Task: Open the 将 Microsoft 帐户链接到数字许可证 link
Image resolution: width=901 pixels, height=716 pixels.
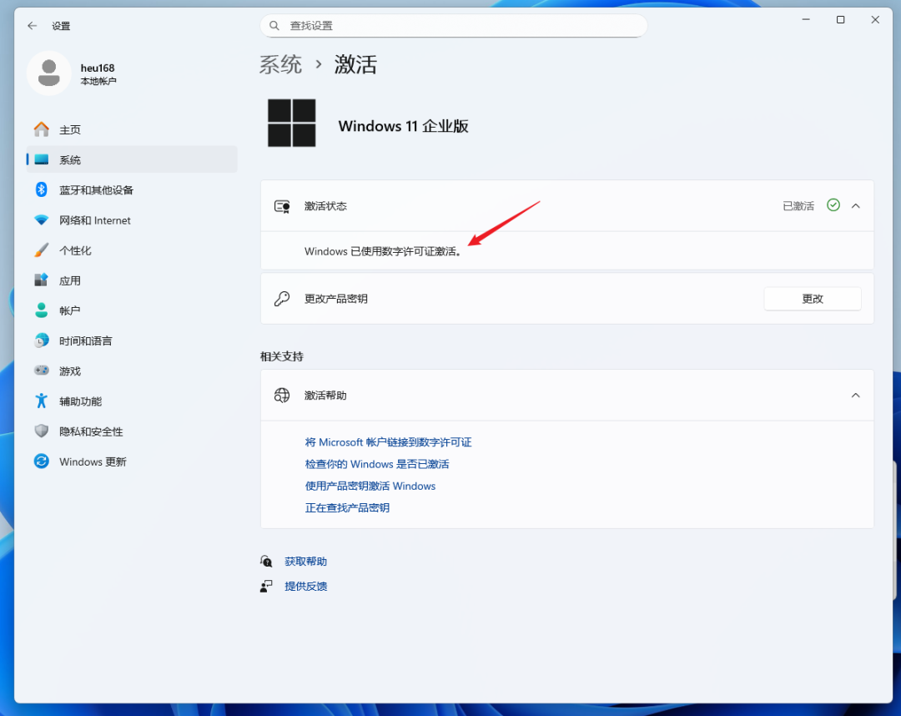Action: (388, 441)
